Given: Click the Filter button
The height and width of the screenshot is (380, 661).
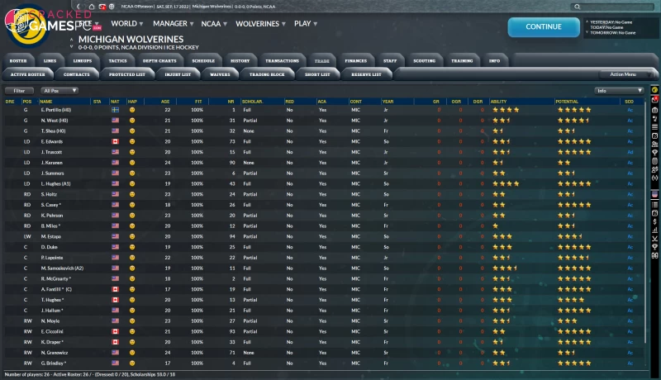Looking at the screenshot, I should tap(20, 90).
